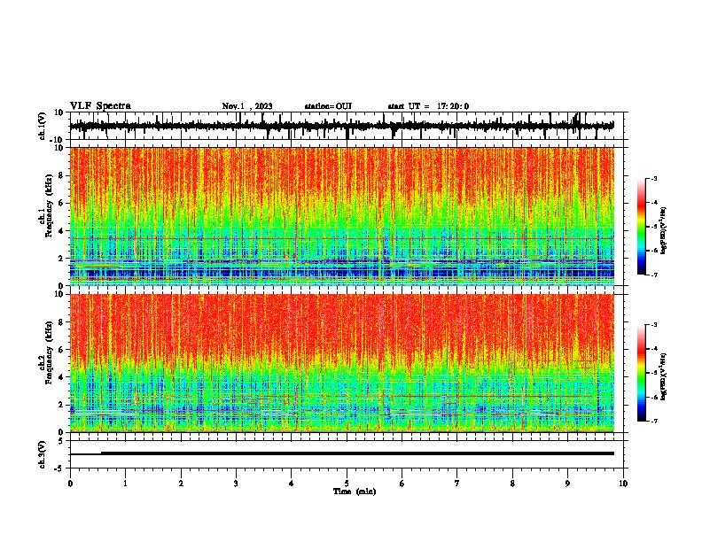
Task: Click time axis tick label "6"
Action: pyautogui.click(x=402, y=484)
